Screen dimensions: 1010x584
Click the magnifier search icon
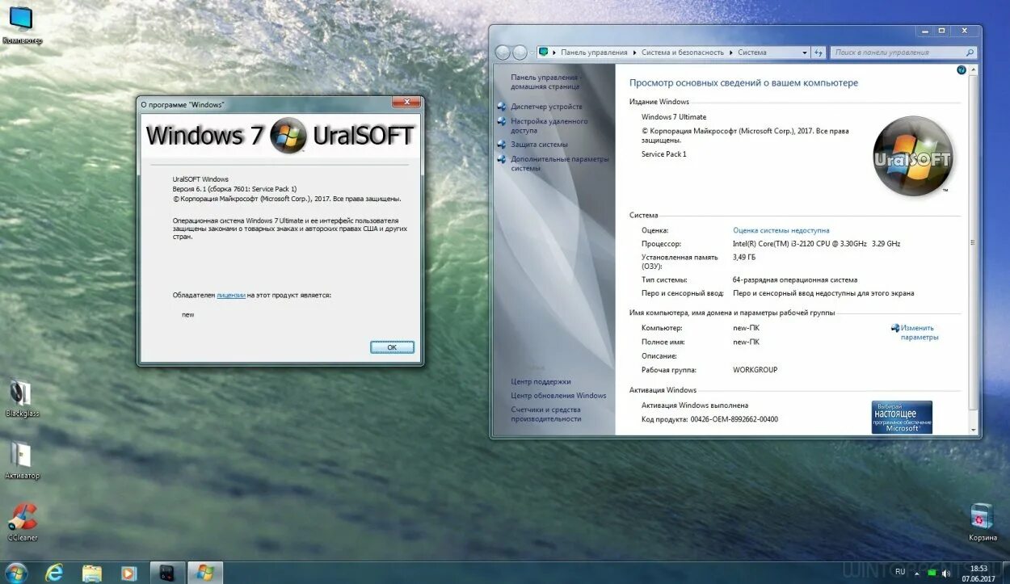click(970, 53)
